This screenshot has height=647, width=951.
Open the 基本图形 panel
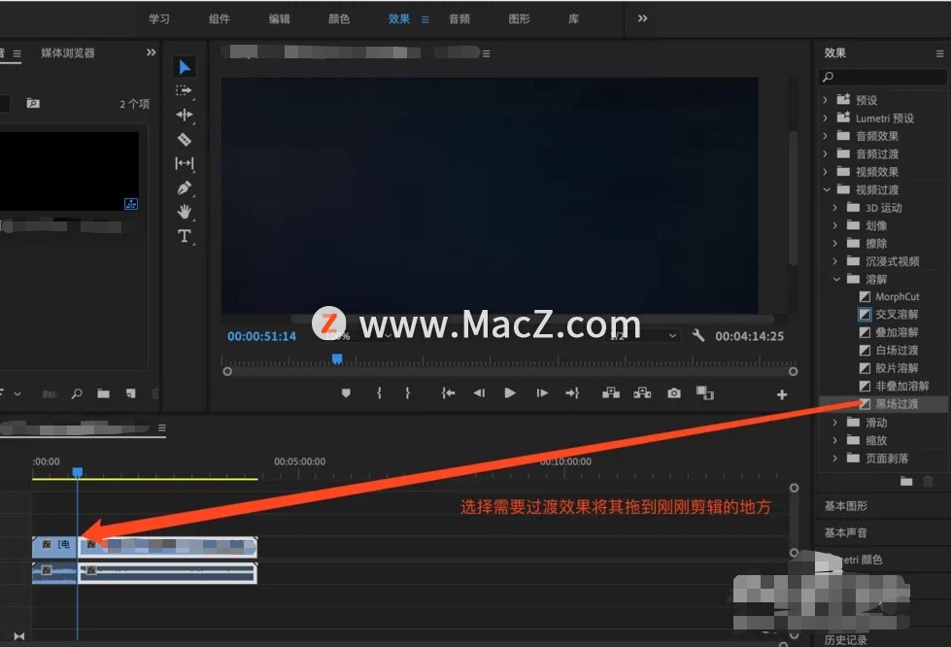pos(845,506)
